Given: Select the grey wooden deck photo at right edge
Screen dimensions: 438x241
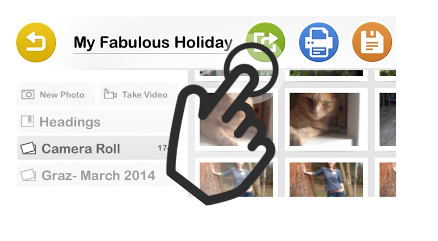Looking at the screenshot, I should (388, 119).
